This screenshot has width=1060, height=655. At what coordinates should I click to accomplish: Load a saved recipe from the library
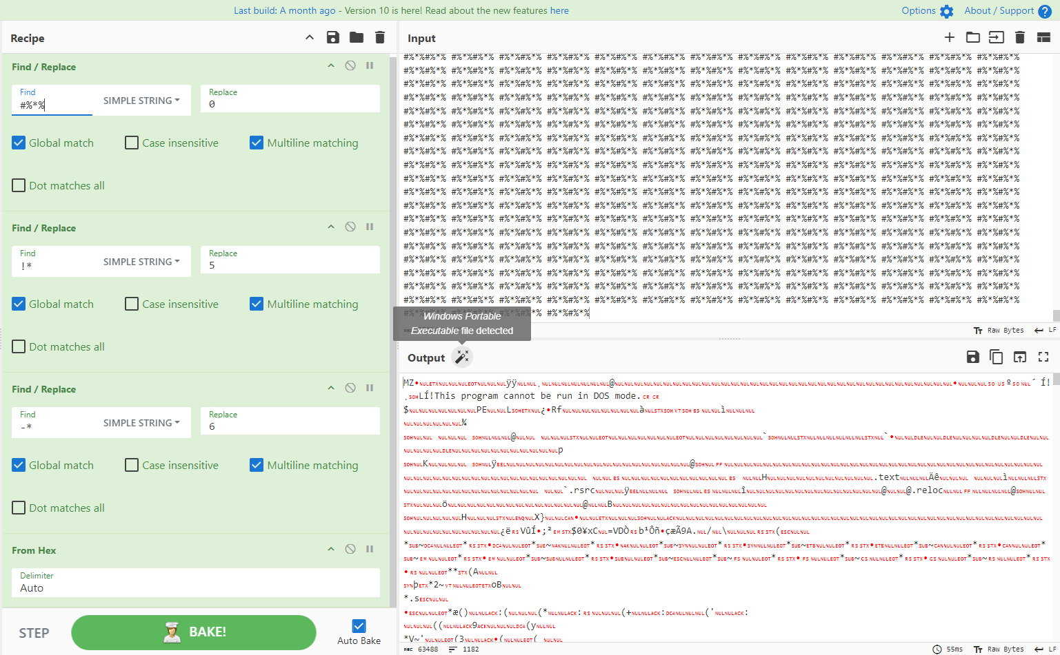[356, 38]
